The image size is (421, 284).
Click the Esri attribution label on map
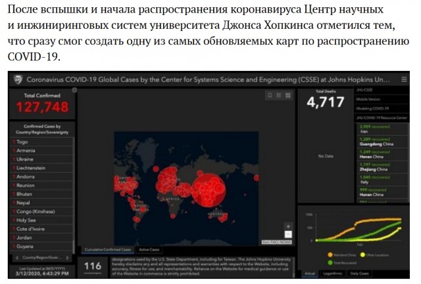276,242
